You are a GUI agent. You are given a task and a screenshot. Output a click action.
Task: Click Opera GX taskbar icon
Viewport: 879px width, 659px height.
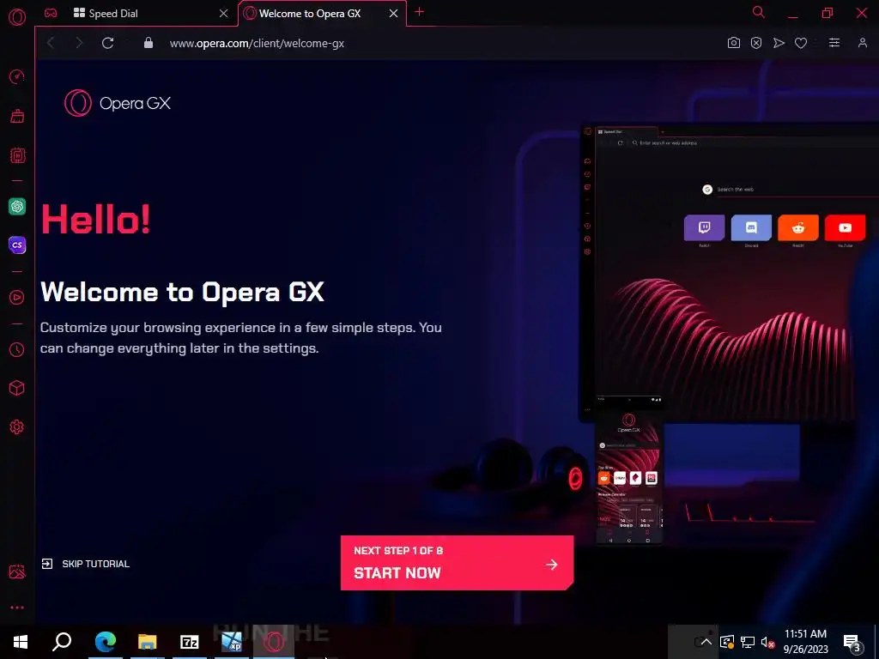274,642
